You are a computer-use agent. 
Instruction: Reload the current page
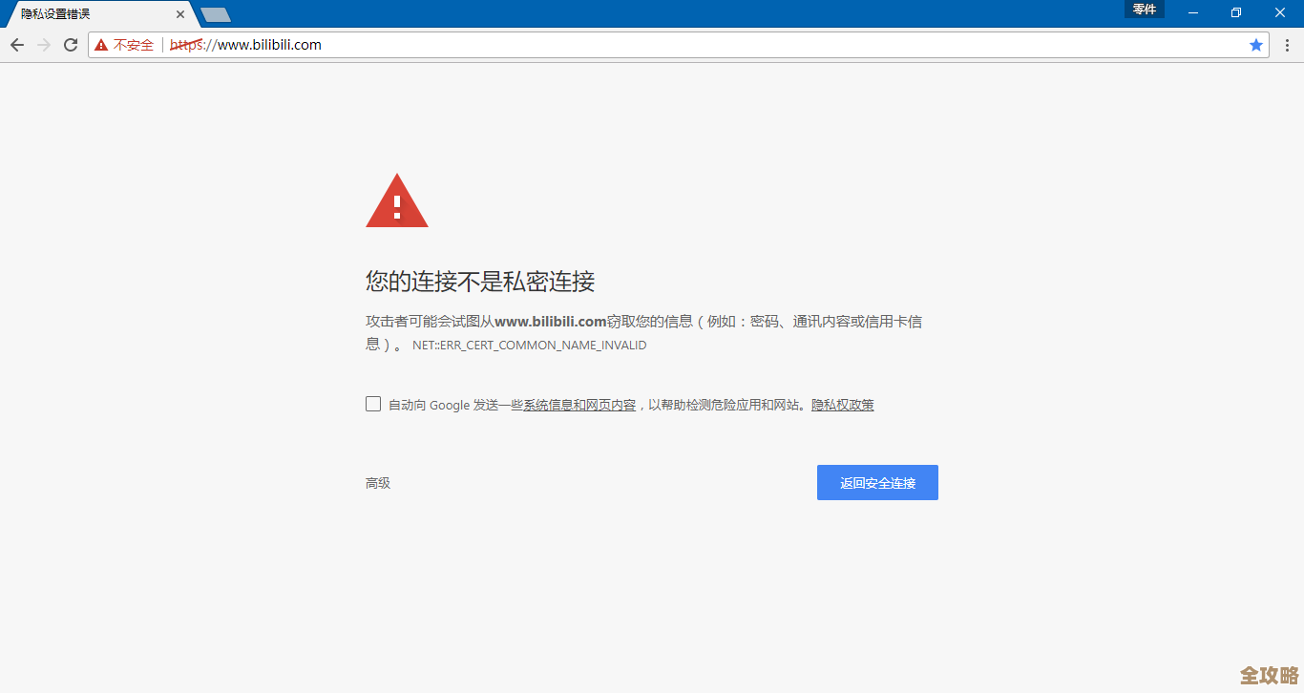click(x=70, y=44)
